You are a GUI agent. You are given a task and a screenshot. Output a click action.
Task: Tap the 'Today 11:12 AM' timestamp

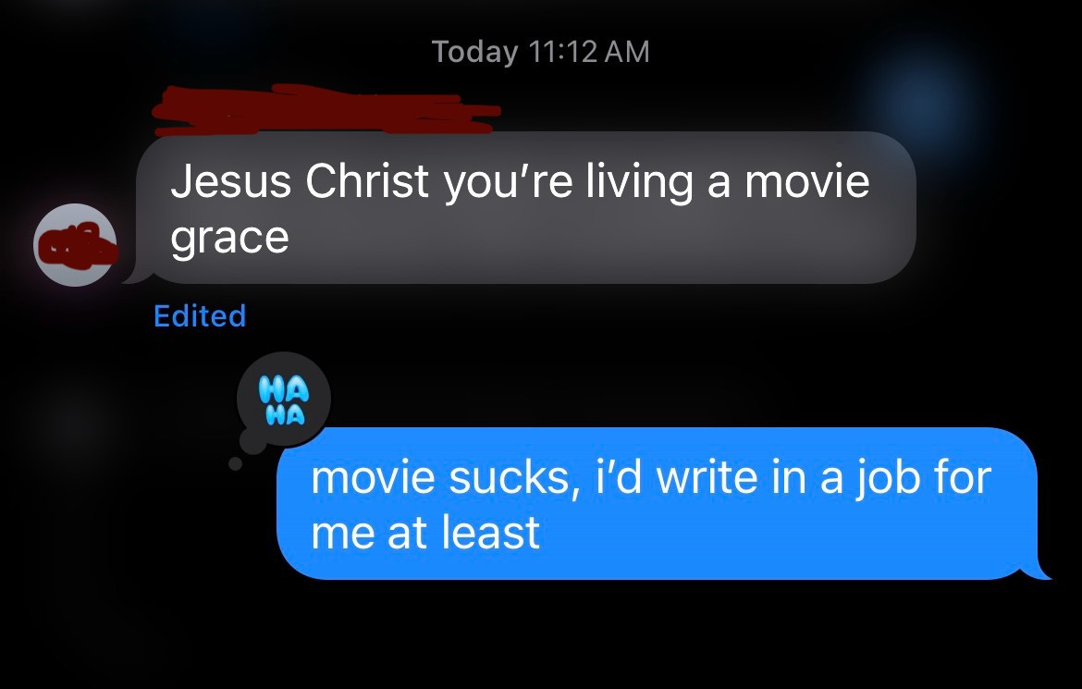pyautogui.click(x=540, y=52)
